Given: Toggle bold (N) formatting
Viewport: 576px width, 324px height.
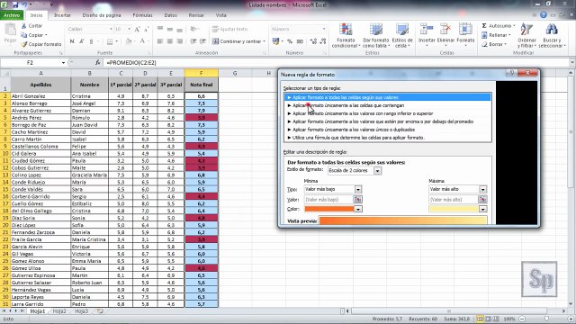Looking at the screenshot, I should click(x=72, y=41).
